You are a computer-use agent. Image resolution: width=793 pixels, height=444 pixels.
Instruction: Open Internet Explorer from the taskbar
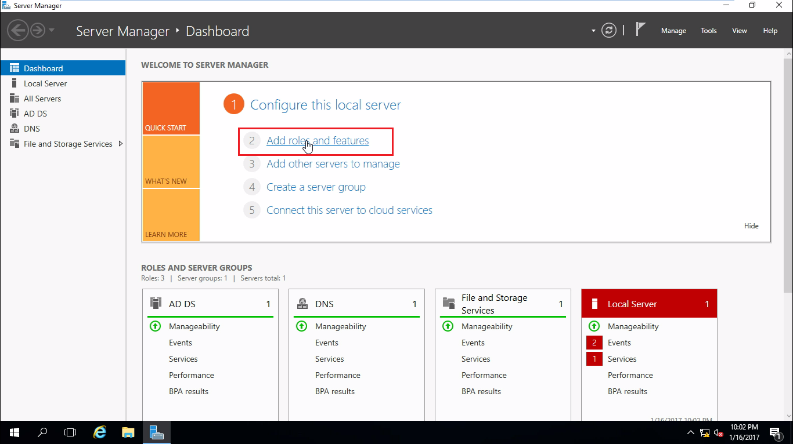[100, 432]
